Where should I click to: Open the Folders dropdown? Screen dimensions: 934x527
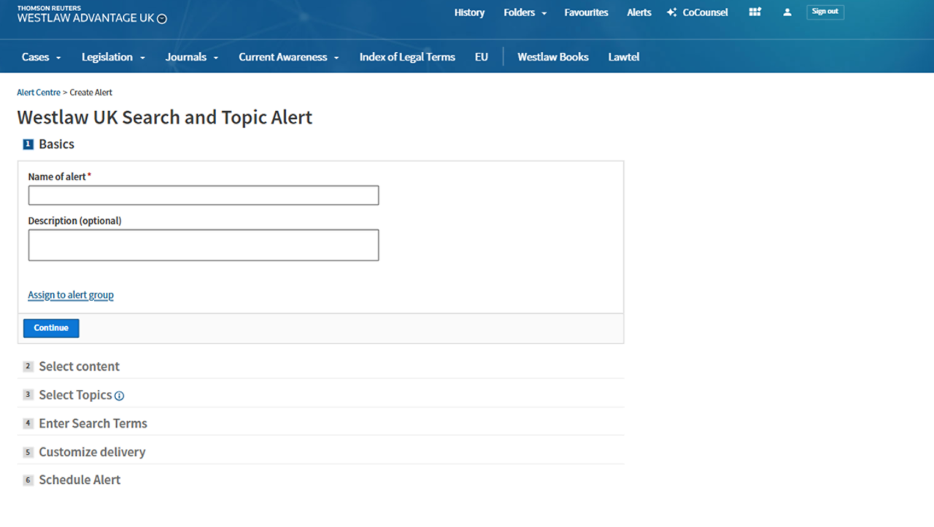[x=525, y=12]
